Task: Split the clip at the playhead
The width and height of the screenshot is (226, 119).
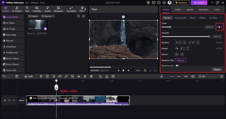Action: tap(29, 76)
